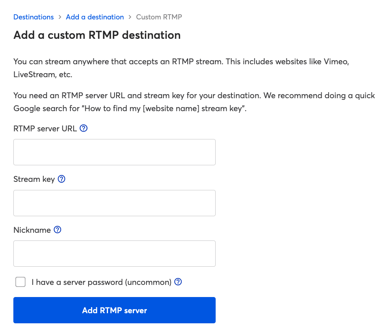Viewport: 386px width, 333px height.
Task: Click into the Stream key input box
Action: point(115,203)
